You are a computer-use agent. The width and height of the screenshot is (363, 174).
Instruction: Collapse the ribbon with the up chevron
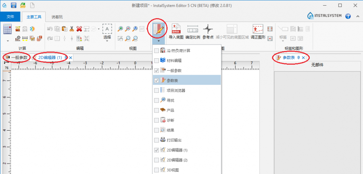(358, 16)
